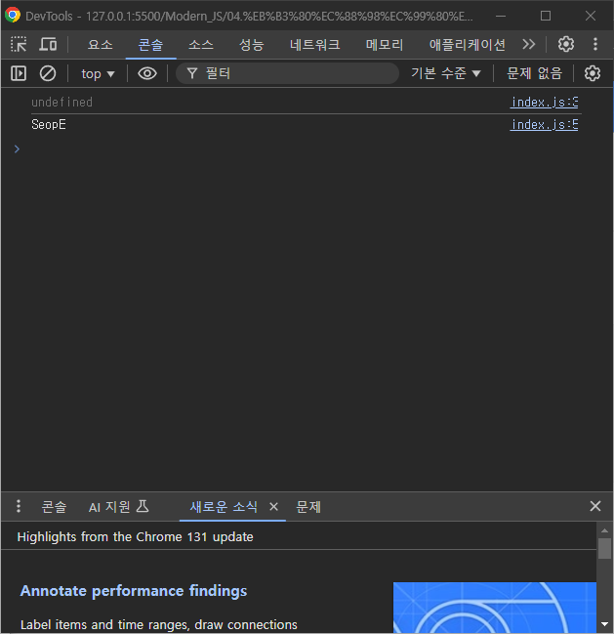Viewport: 614px width, 634px height.
Task: Click the drawer scrollbar down arrow
Action: [604, 624]
